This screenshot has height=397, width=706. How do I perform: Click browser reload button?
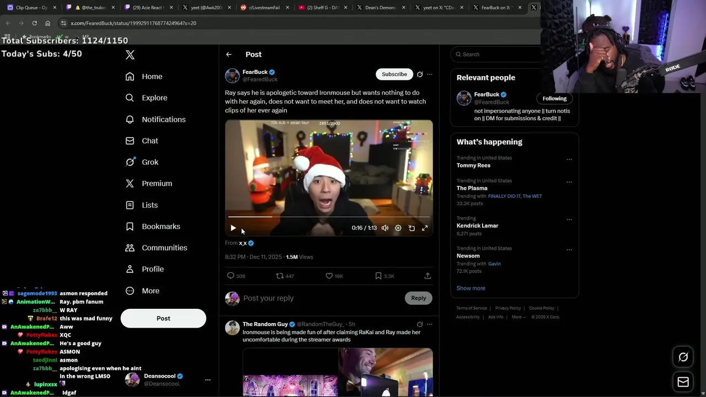pyautogui.click(x=34, y=23)
